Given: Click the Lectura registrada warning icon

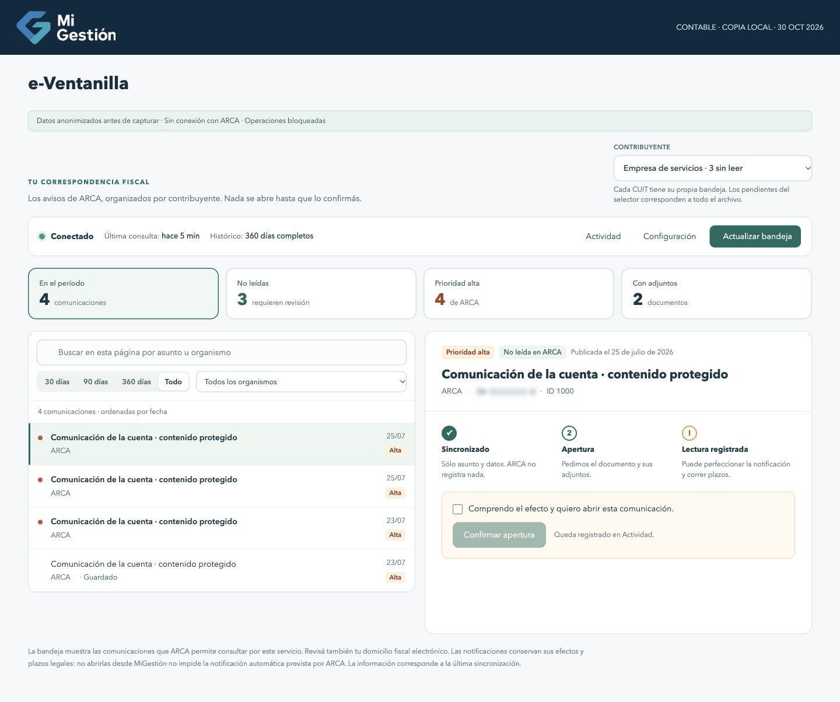Looking at the screenshot, I should tap(689, 433).
